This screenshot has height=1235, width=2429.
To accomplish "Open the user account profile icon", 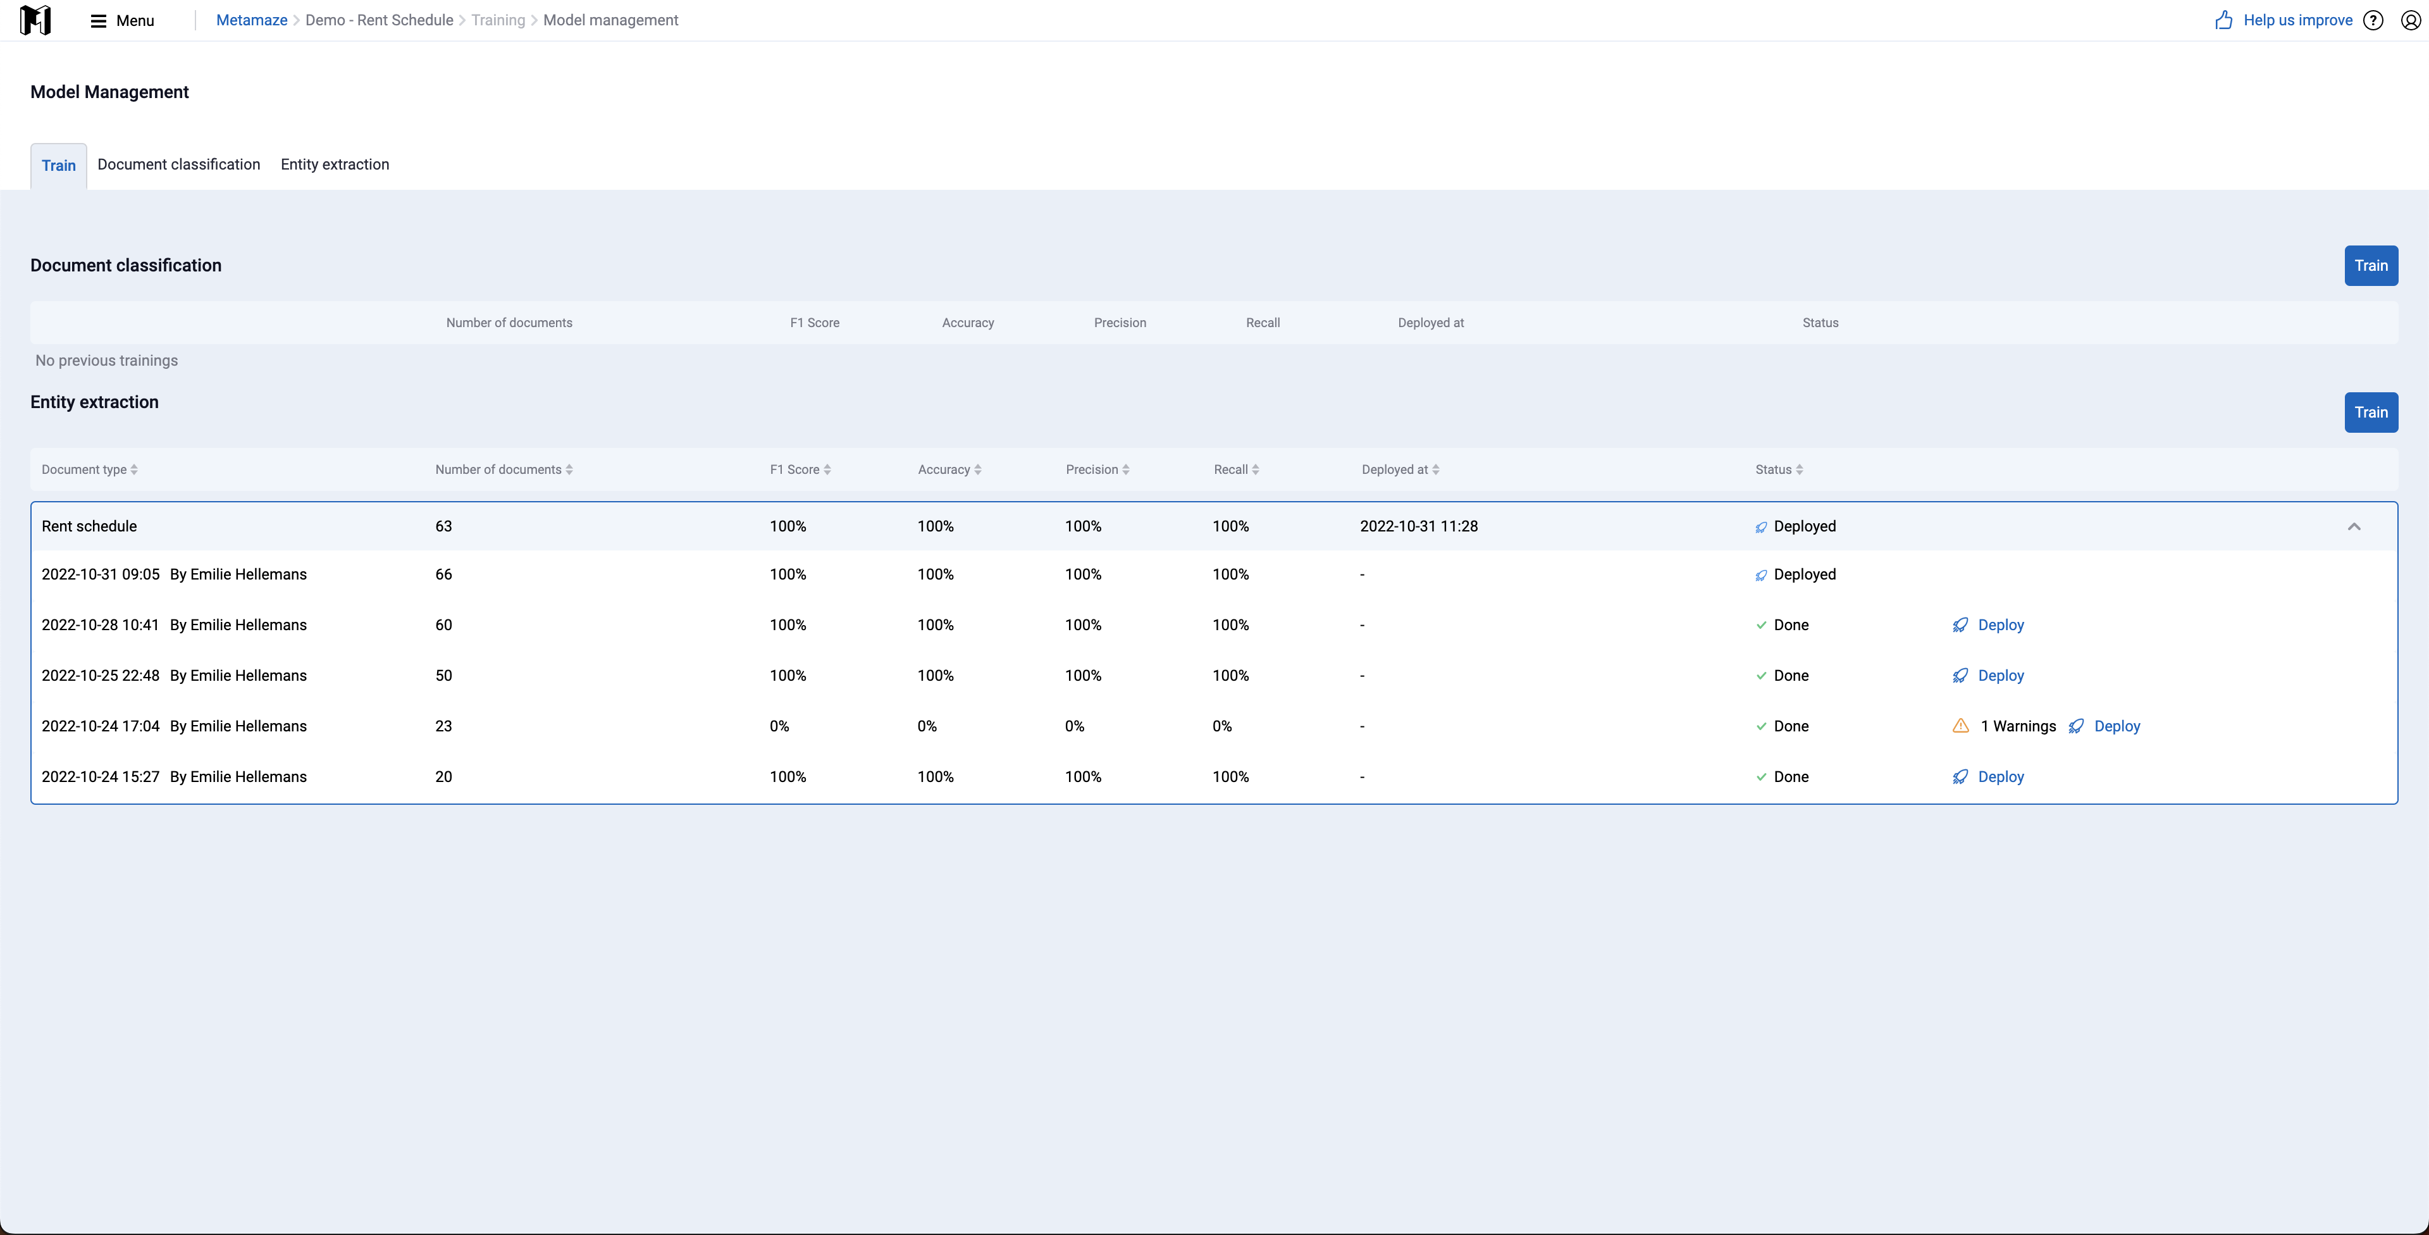I will pyautogui.click(x=2410, y=21).
